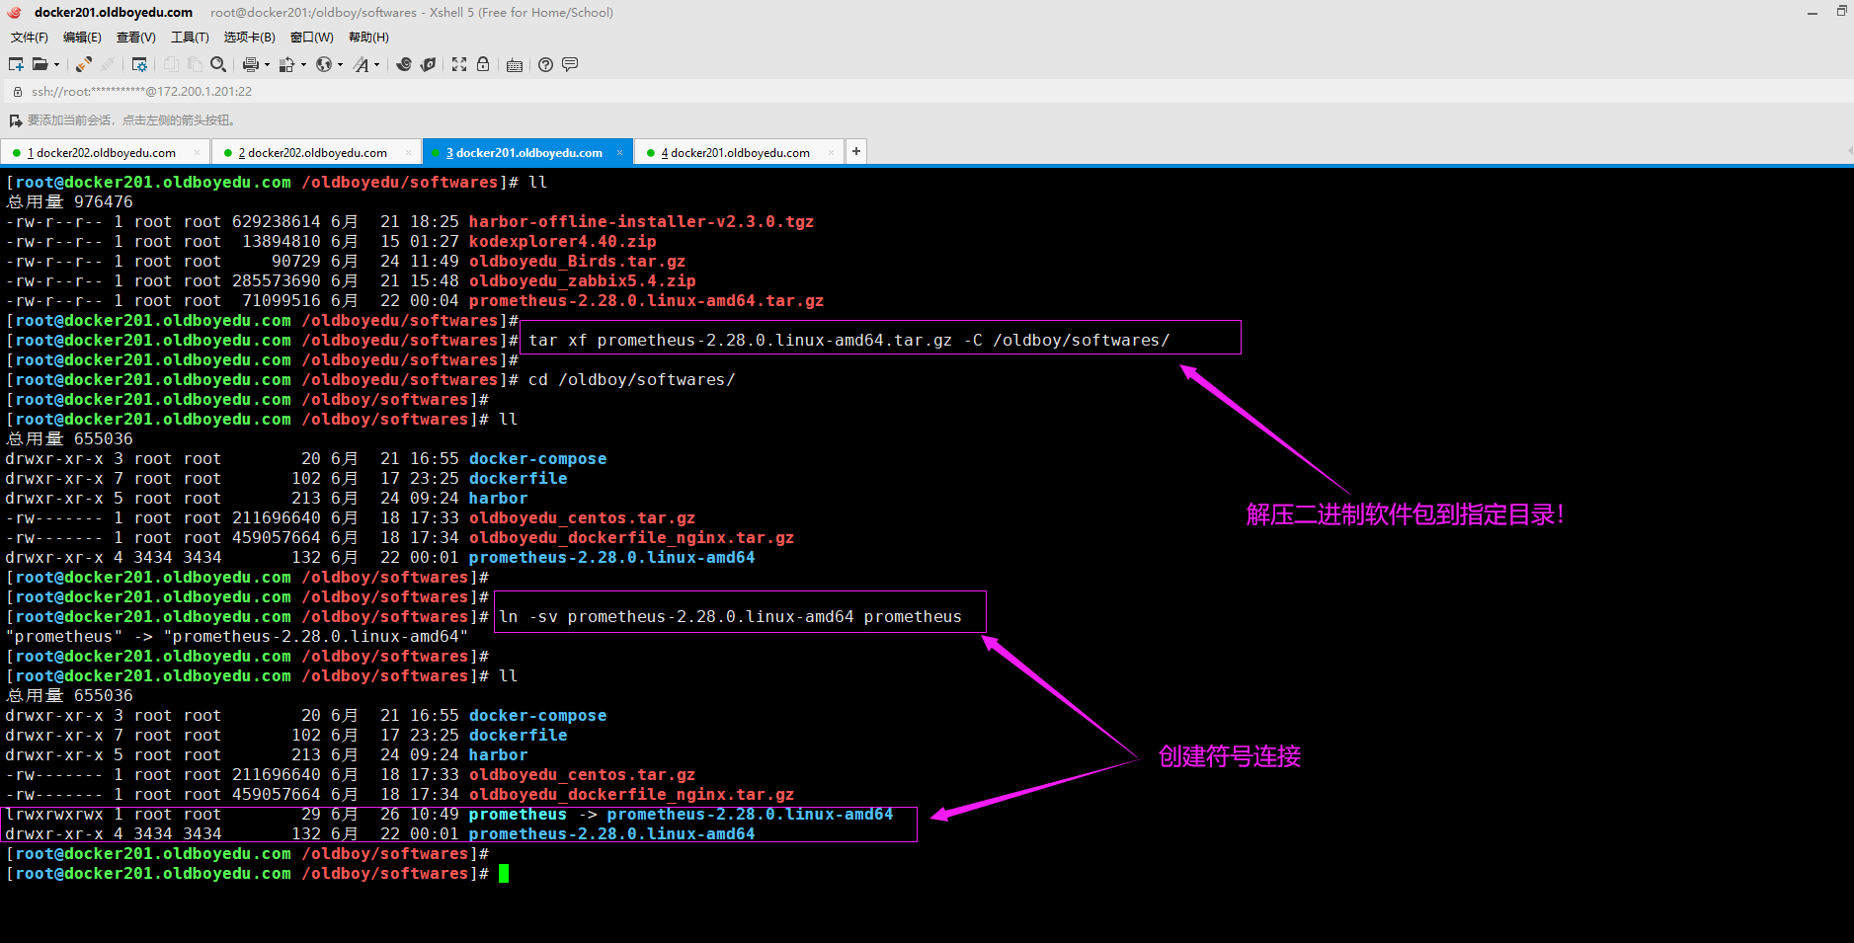Expand the font dropdown arrow
The width and height of the screenshot is (1854, 943).
(x=376, y=65)
